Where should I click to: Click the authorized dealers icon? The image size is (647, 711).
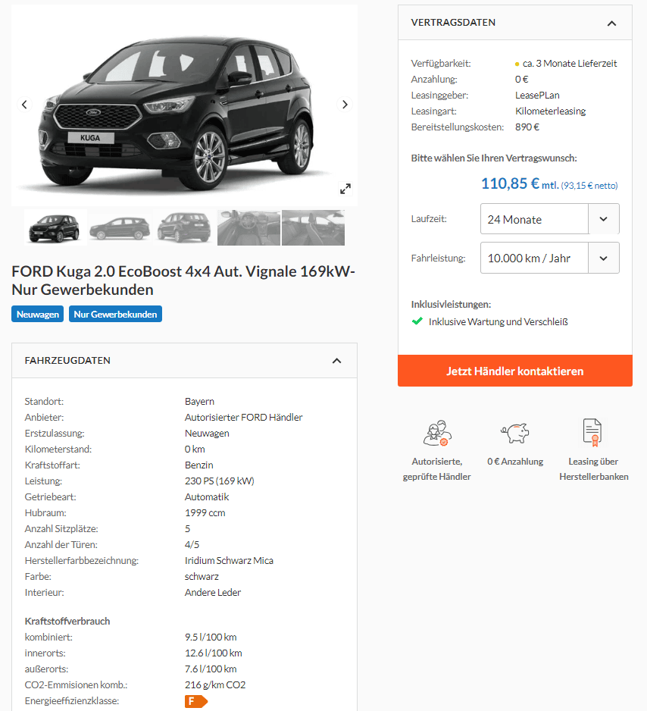coord(437,433)
